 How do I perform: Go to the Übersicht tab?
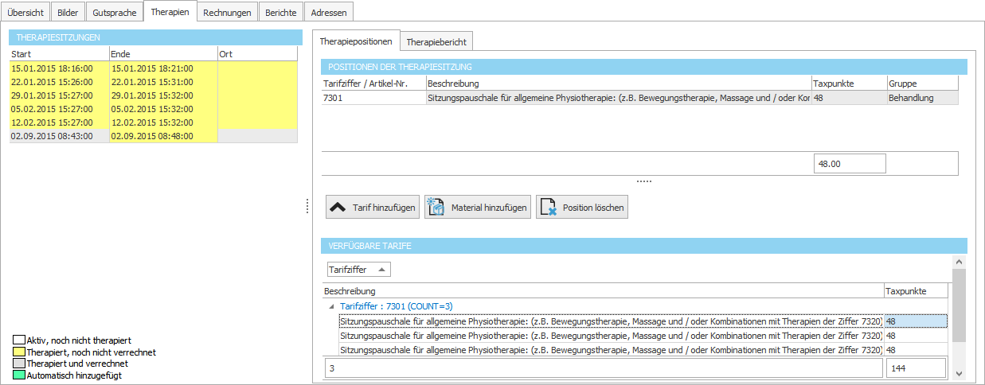(26, 13)
